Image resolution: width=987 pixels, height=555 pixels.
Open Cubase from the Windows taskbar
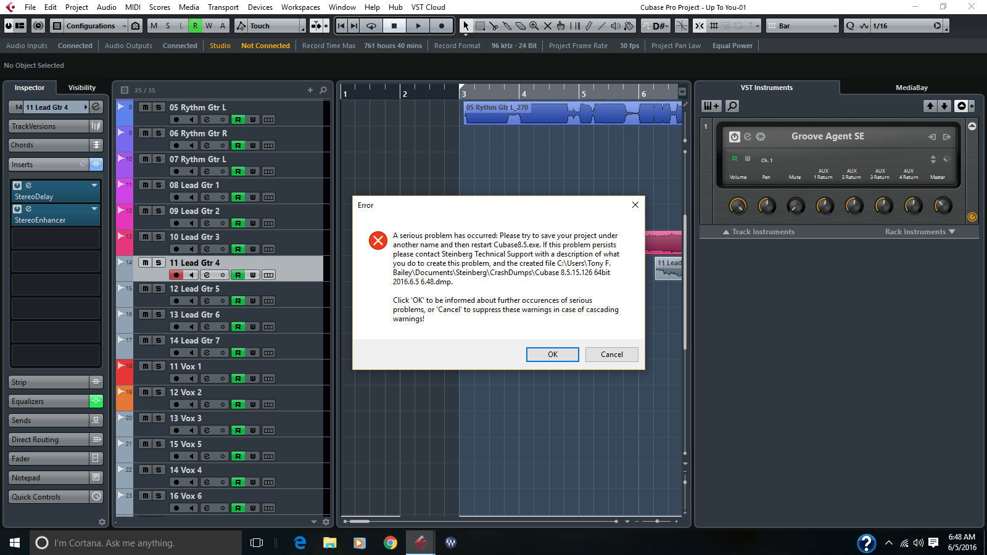coord(421,543)
